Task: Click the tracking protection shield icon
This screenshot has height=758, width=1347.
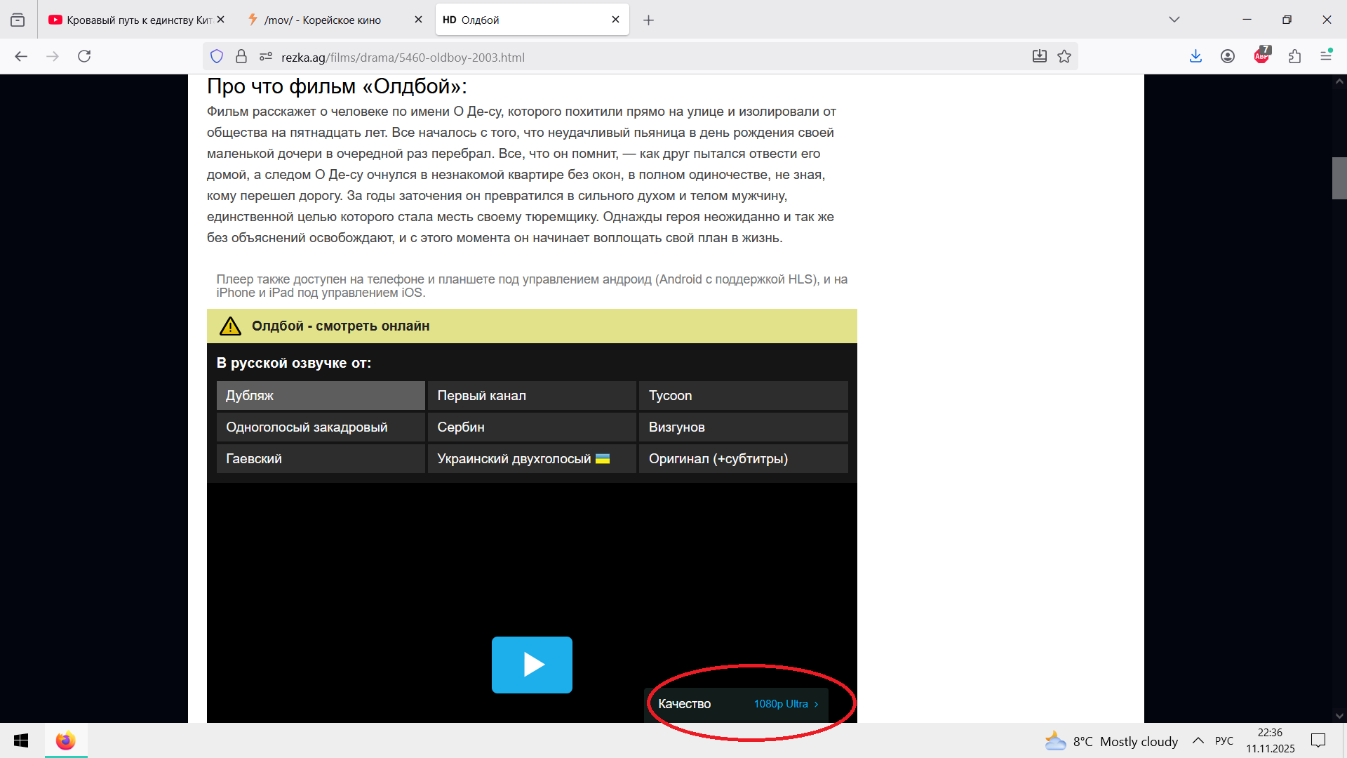Action: [x=217, y=56]
